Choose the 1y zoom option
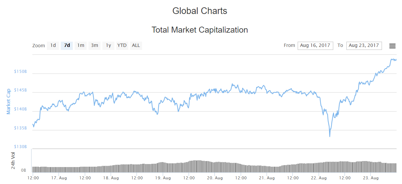 tap(108, 46)
